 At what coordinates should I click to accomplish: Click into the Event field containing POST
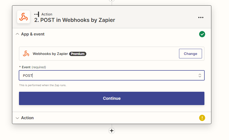pos(107,75)
